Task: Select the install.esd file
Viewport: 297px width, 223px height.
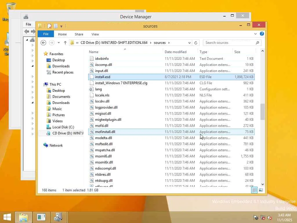Action: [171, 77]
